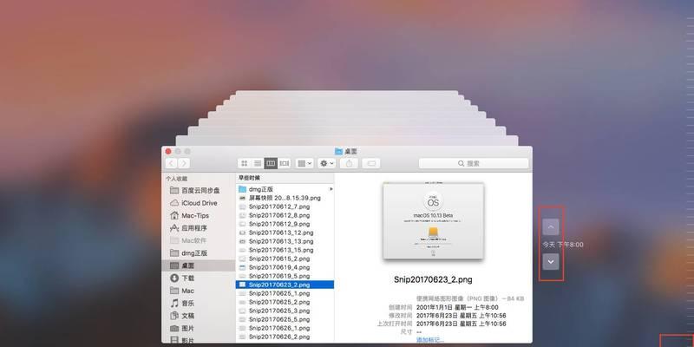Go to later backup with down arrow
Screen dimensions: 694x347
tap(551, 262)
